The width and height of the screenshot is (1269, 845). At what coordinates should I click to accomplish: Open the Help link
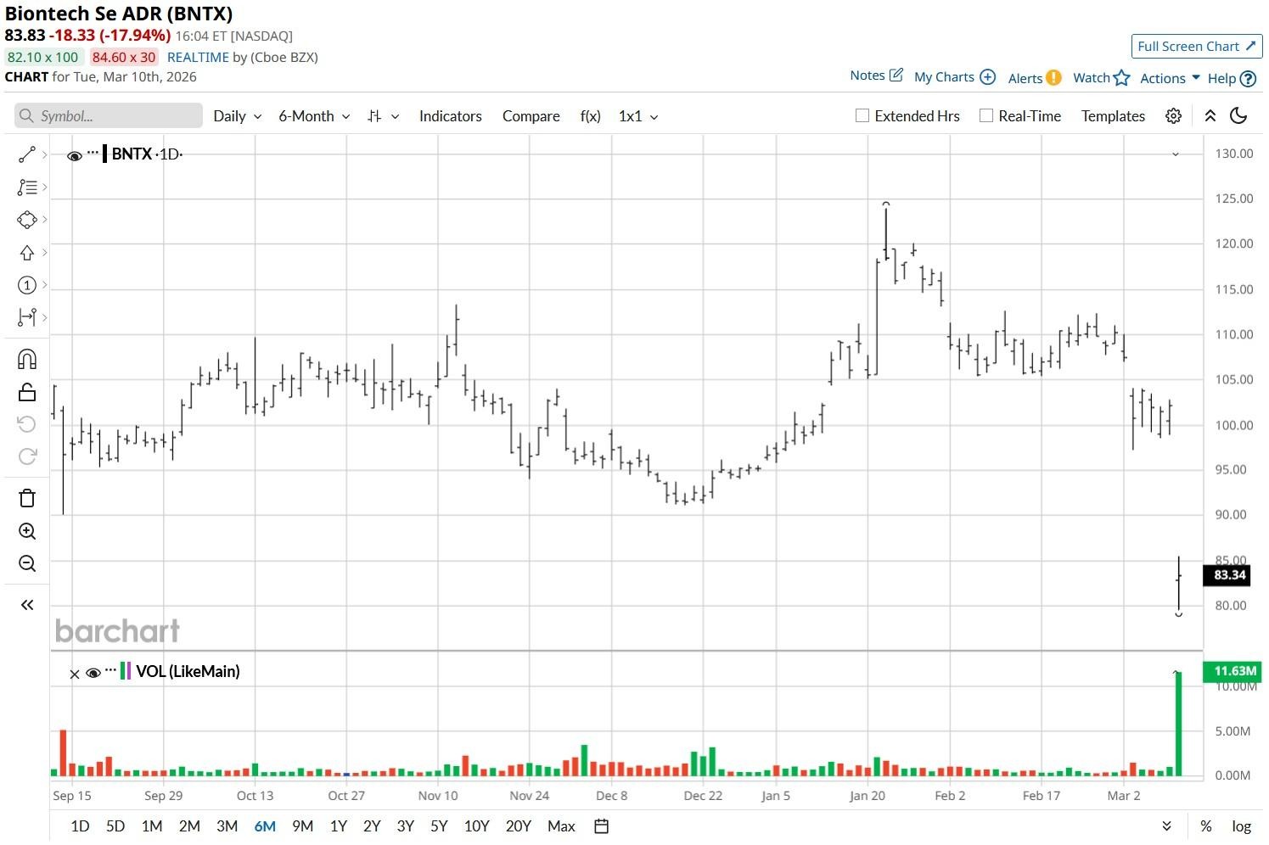click(1232, 79)
